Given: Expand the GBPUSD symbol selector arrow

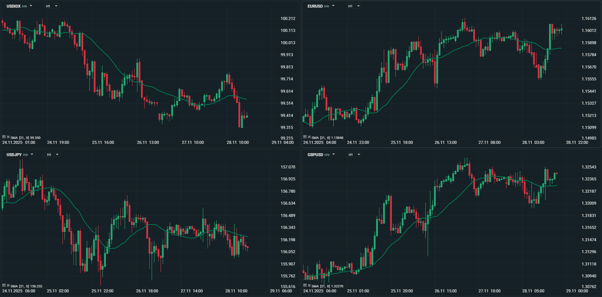Looking at the screenshot, I should tap(334, 154).
